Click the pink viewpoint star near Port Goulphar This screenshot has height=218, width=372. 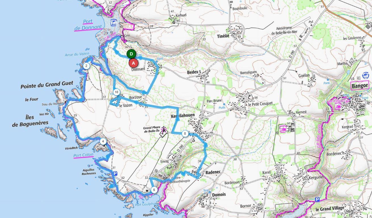tap(141, 196)
